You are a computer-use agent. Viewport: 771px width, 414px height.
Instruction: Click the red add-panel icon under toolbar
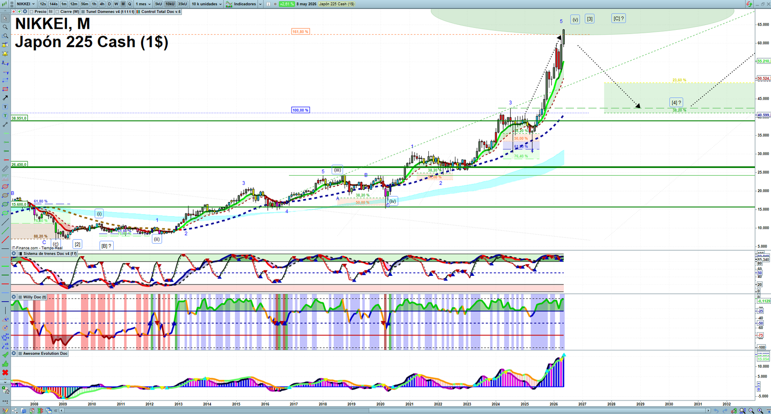[13, 12]
